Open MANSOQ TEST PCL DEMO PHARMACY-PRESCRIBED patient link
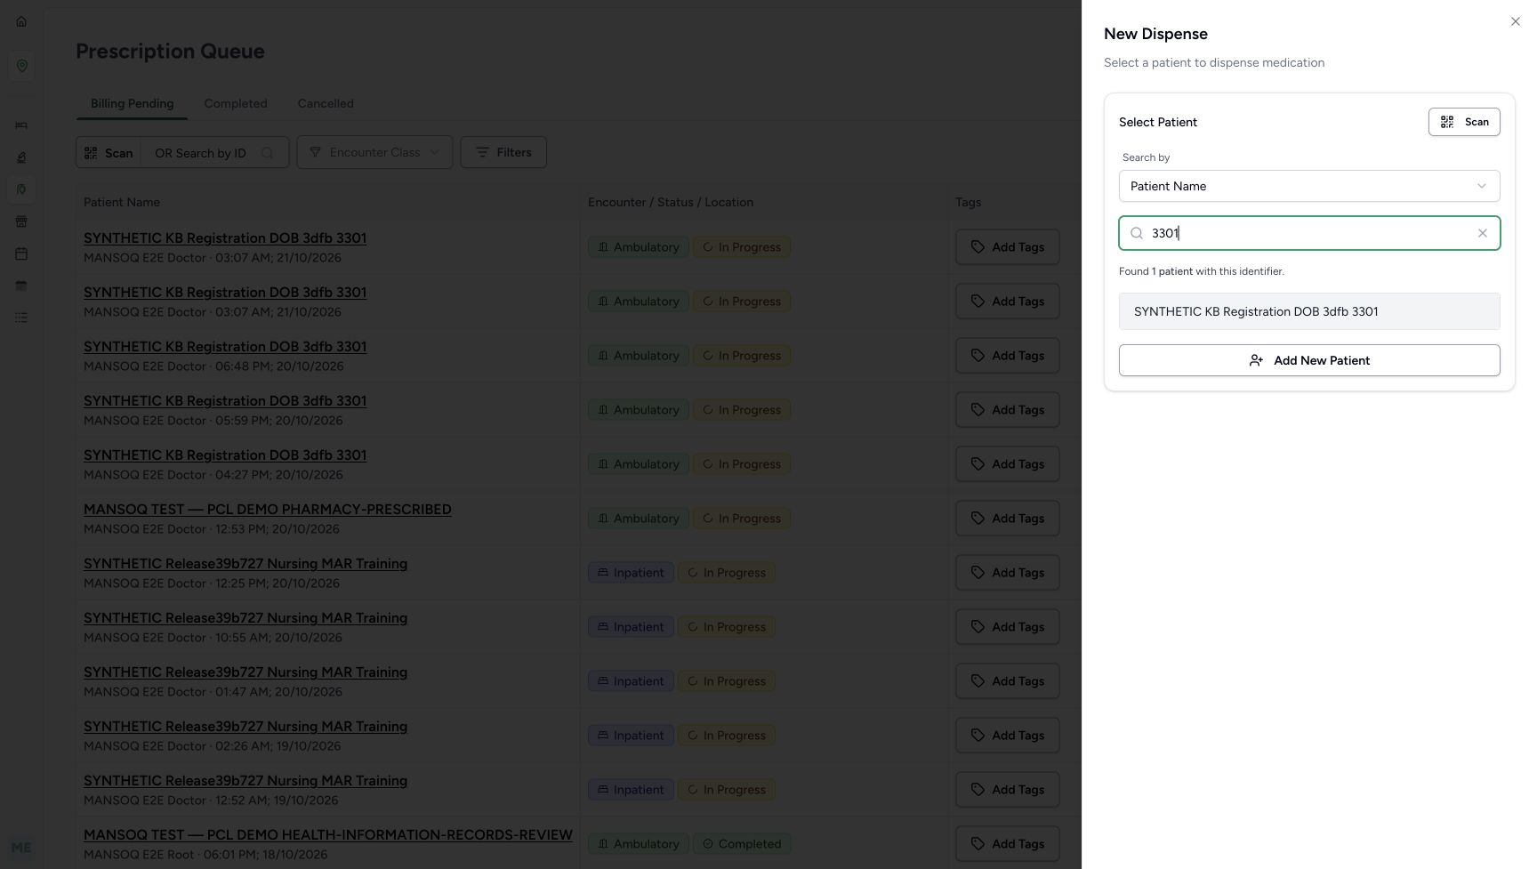Screen dimensions: 1537x869 (268, 509)
